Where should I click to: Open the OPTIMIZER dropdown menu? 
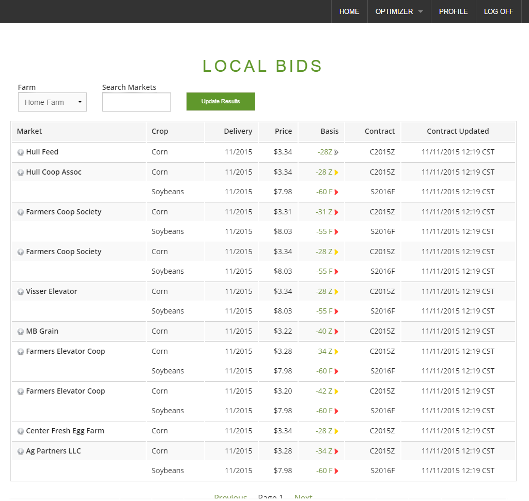(x=399, y=11)
